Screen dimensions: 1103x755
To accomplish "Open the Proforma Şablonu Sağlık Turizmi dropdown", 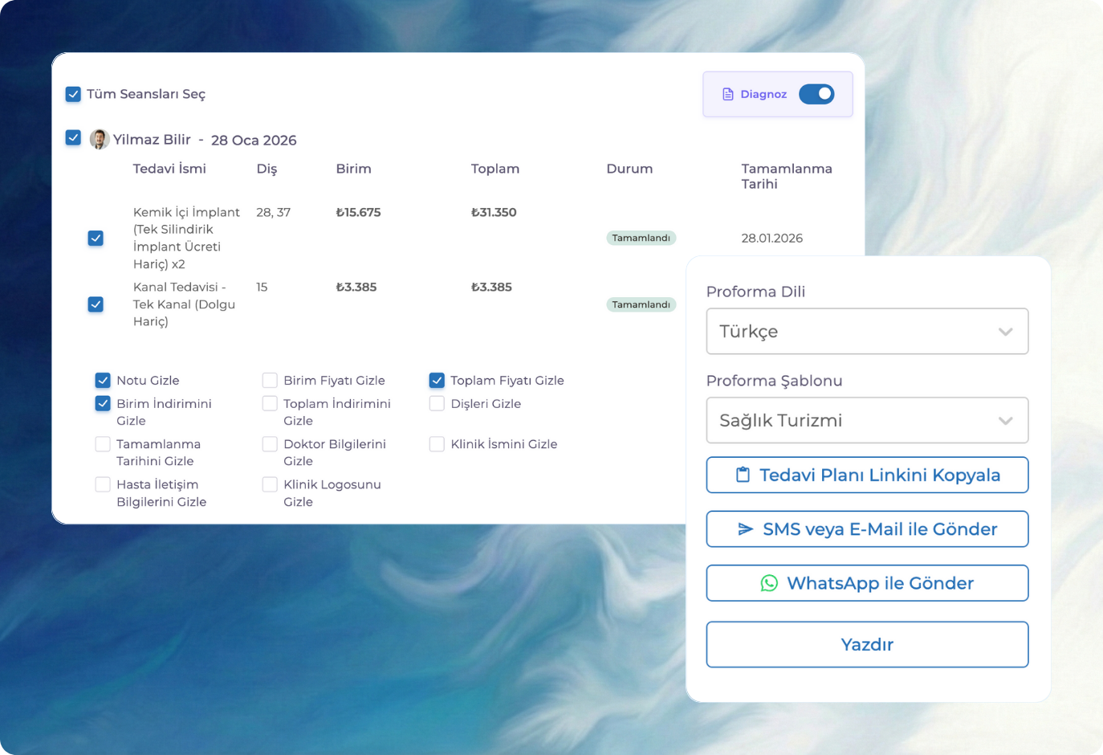I will (x=867, y=420).
